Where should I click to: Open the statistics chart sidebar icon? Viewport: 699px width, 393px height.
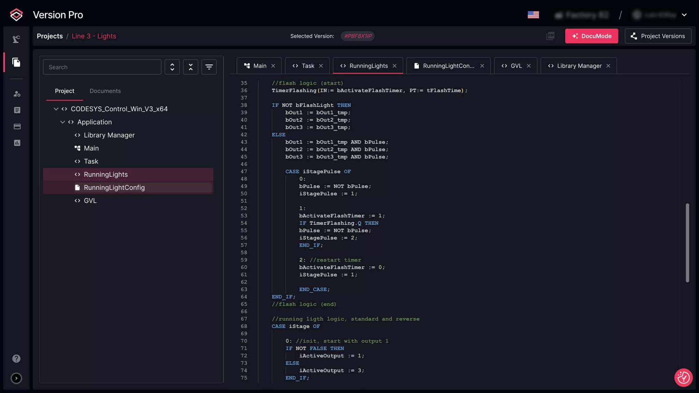coord(17,143)
